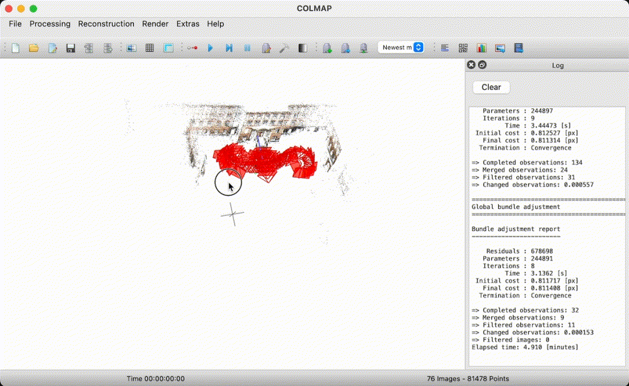Screen dimensions: 629x386
Task: Open the Extras menu
Action: [187, 24]
